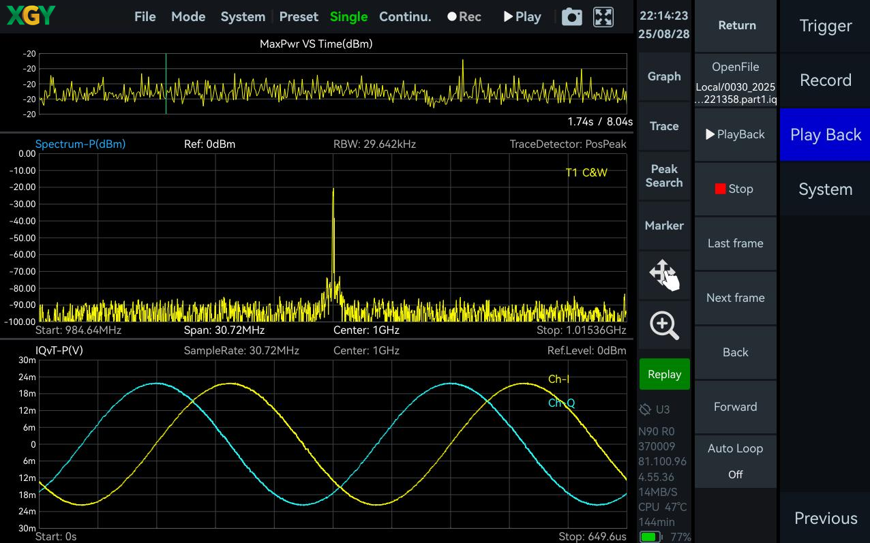Viewport: 870px width, 543px height.
Task: Toggle Auto Loop Off setting
Action: pos(736,461)
